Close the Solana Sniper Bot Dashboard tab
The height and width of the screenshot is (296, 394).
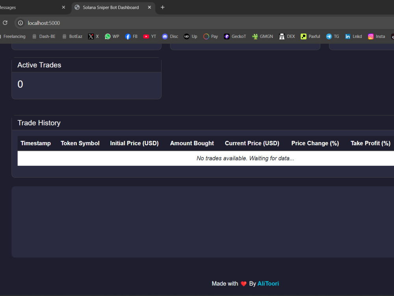149,7
